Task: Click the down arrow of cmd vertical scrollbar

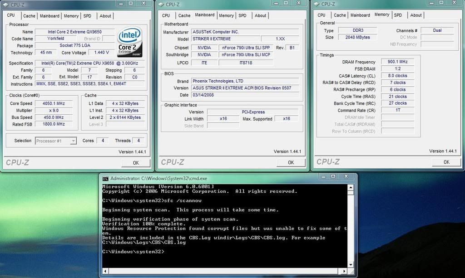Action: click(x=351, y=265)
